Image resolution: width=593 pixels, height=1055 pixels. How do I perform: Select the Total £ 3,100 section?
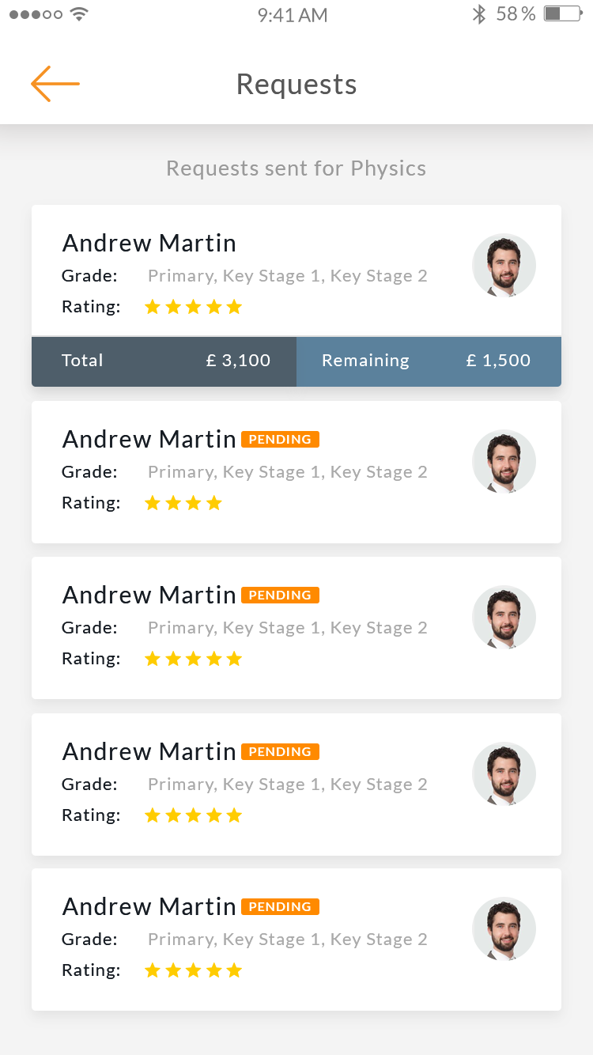pyautogui.click(x=164, y=361)
